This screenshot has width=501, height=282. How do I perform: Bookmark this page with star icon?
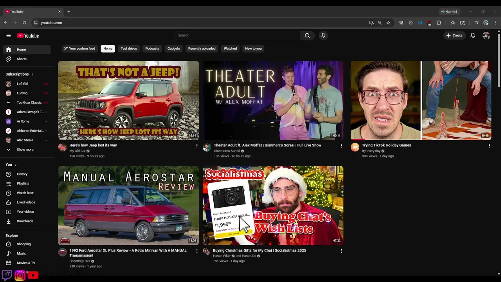pyautogui.click(x=388, y=23)
